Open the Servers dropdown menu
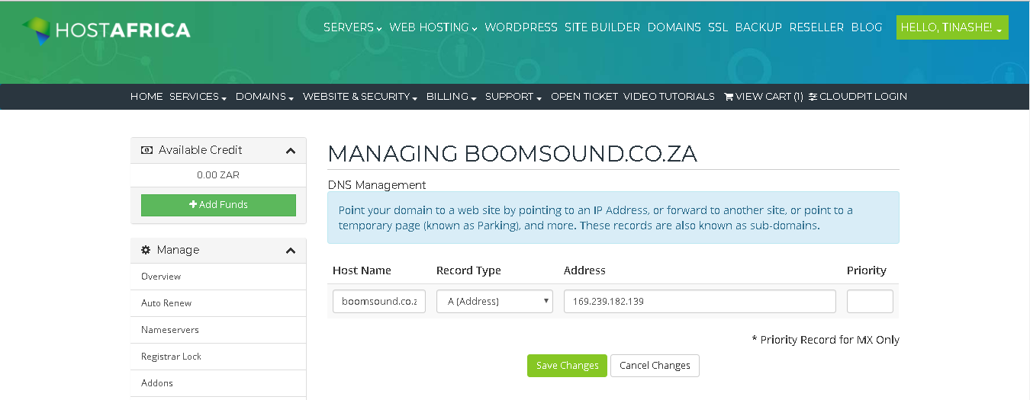The height and width of the screenshot is (400, 1030). pos(352,27)
